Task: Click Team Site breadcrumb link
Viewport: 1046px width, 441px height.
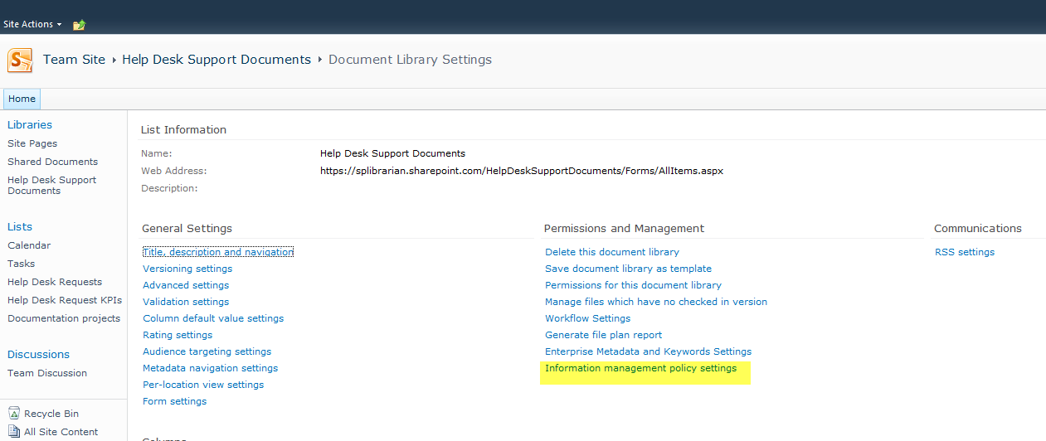Action: [x=74, y=60]
